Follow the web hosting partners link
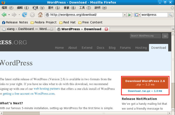Screen dimensions: 175x115 tap(47, 89)
